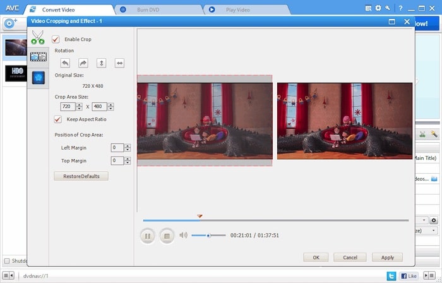This screenshot has height=283, width=442.
Task: Disable the Enable Crop checkbox
Action: 56,39
